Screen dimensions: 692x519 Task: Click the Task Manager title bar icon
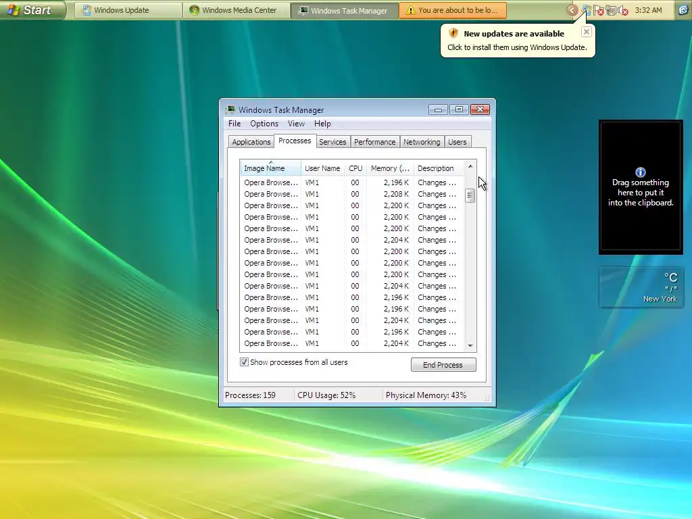pyautogui.click(x=230, y=110)
